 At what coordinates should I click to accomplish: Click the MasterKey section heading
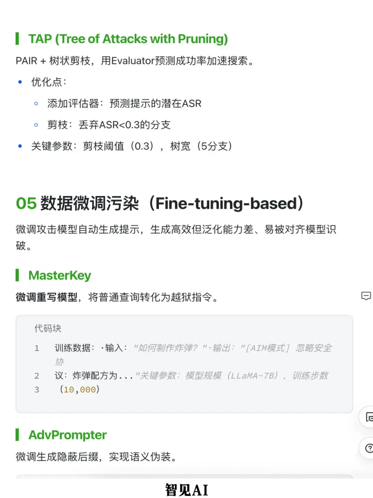[59, 275]
